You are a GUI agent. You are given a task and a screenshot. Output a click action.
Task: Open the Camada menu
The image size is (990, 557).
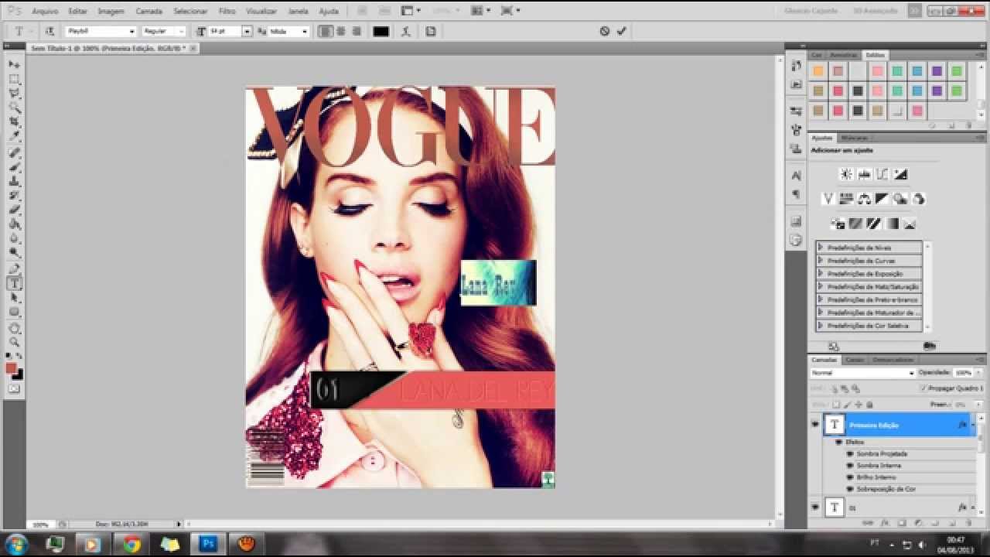(x=148, y=12)
